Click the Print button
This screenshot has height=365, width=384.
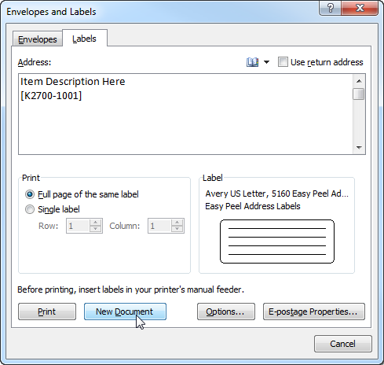click(x=47, y=312)
